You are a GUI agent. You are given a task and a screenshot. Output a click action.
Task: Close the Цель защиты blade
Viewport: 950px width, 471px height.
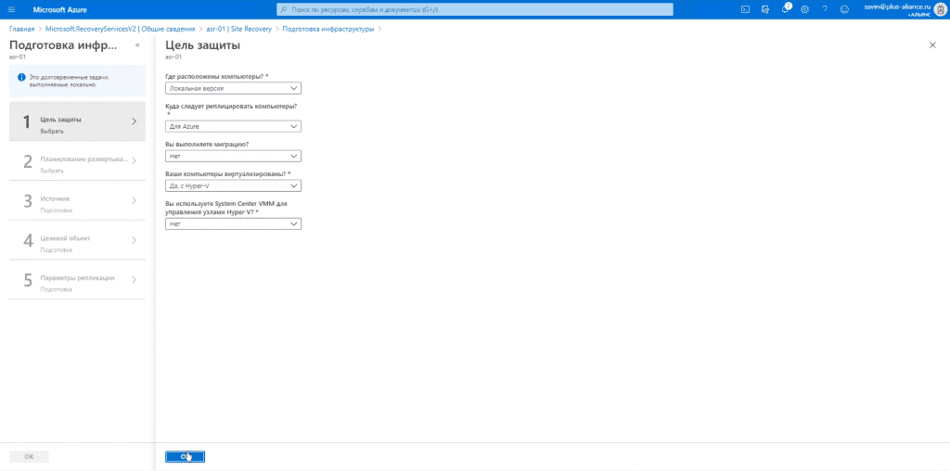pos(932,45)
